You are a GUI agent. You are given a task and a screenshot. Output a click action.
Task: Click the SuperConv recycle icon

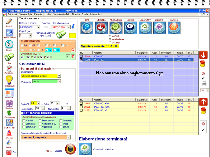[x=145, y=28]
